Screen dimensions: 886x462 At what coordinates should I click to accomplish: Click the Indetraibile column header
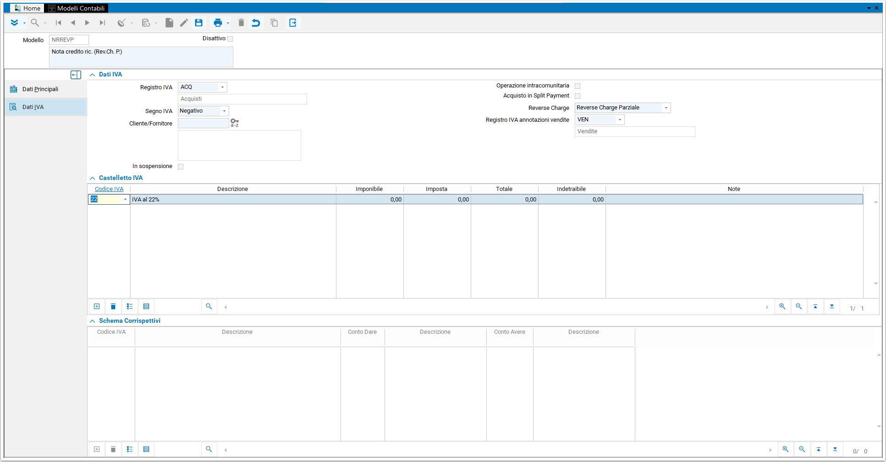[x=572, y=189]
